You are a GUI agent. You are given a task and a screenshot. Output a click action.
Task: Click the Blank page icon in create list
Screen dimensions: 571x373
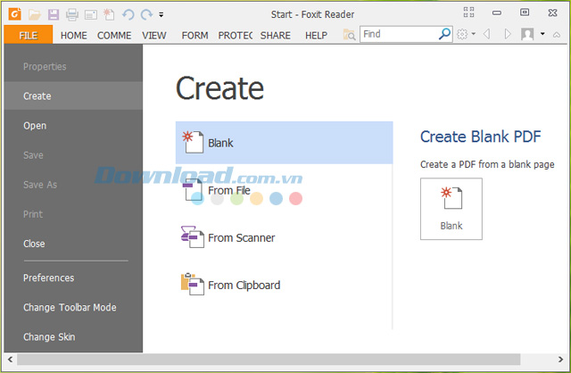pos(193,142)
